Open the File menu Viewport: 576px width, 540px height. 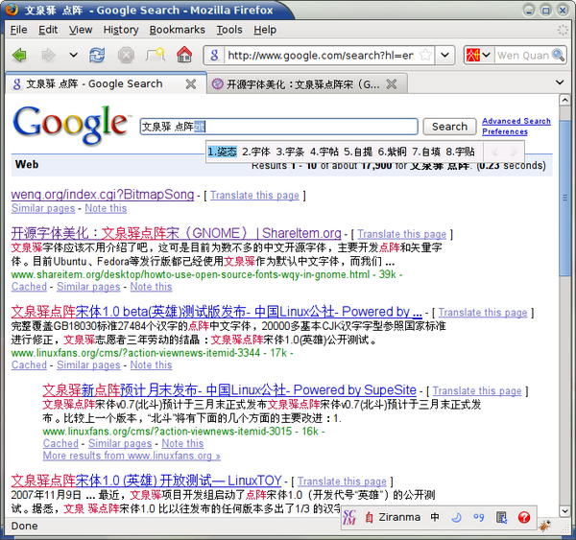tap(19, 30)
